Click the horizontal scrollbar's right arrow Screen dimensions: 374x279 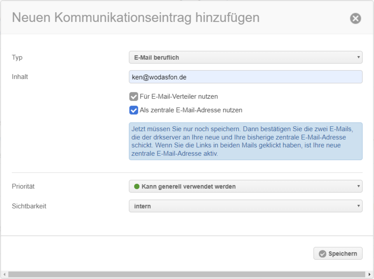(x=369, y=274)
